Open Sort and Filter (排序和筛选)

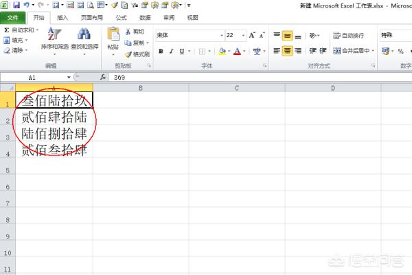coord(55,41)
